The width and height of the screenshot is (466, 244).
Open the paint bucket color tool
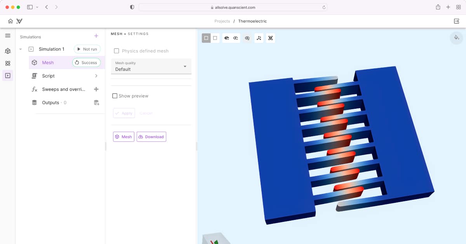[x=456, y=38]
